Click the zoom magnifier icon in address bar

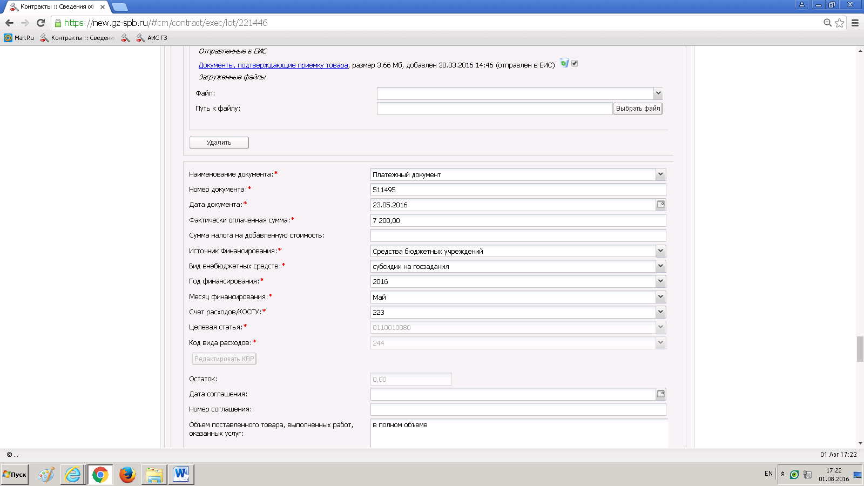coord(827,23)
